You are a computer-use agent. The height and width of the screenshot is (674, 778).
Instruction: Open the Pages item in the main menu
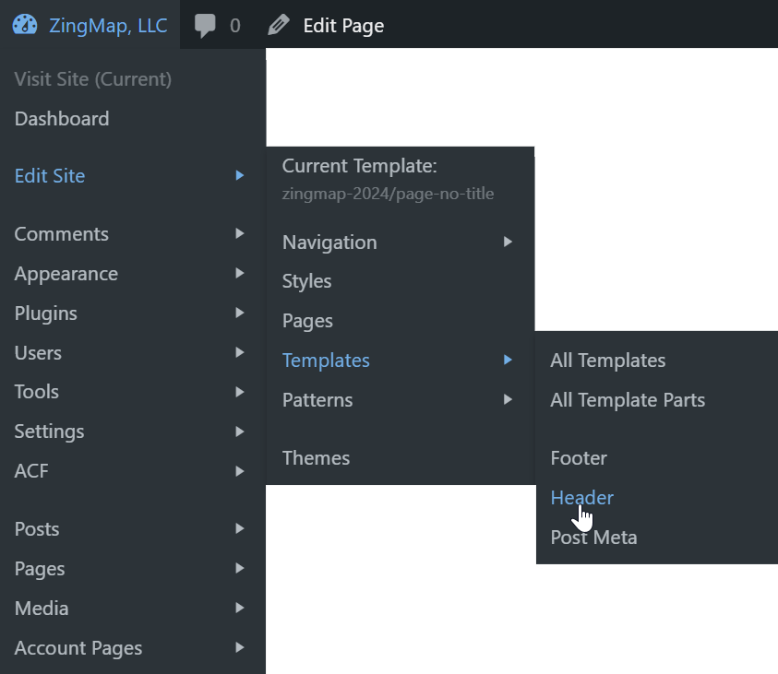coord(40,569)
